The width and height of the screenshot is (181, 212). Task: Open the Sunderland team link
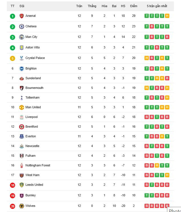point(33,78)
